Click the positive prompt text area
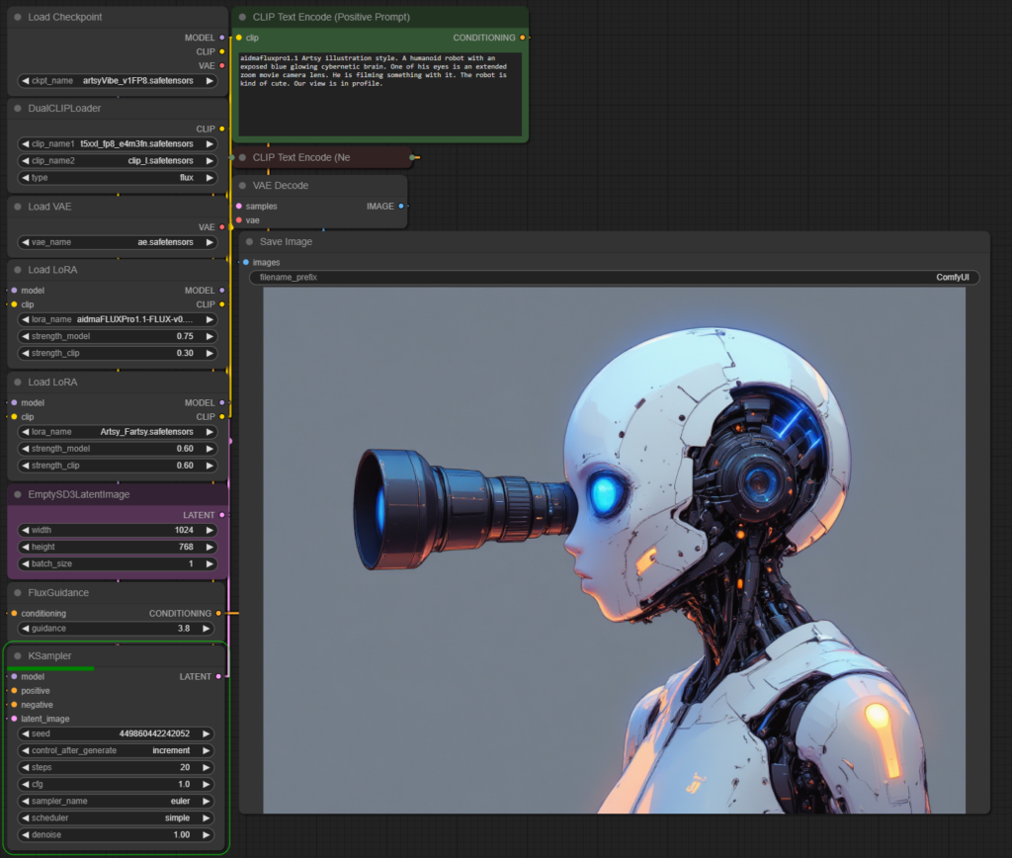1012x858 pixels. coord(380,94)
